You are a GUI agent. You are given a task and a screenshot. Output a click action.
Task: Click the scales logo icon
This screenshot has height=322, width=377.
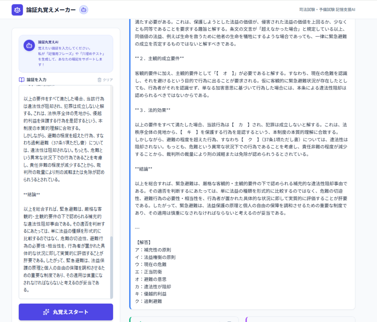coord(17,10)
